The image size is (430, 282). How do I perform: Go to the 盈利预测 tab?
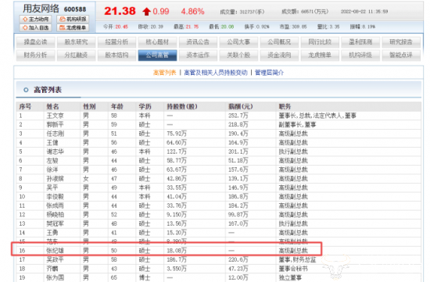[x=360, y=42]
